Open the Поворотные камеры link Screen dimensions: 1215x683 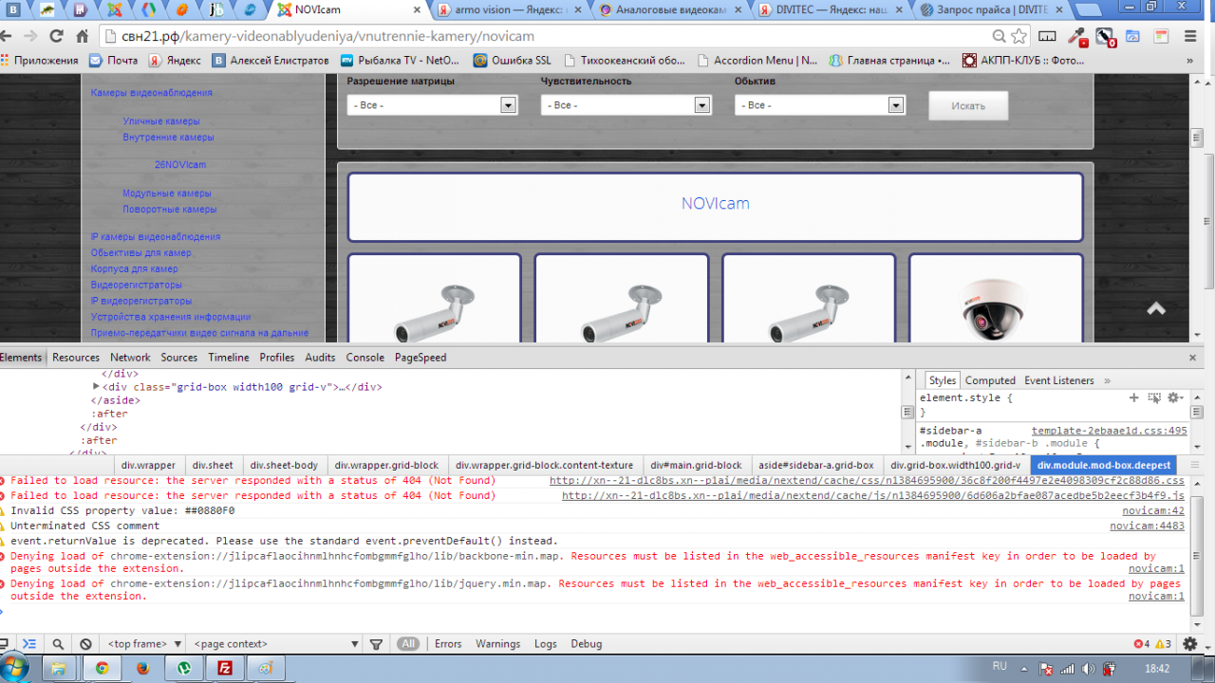tap(170, 209)
